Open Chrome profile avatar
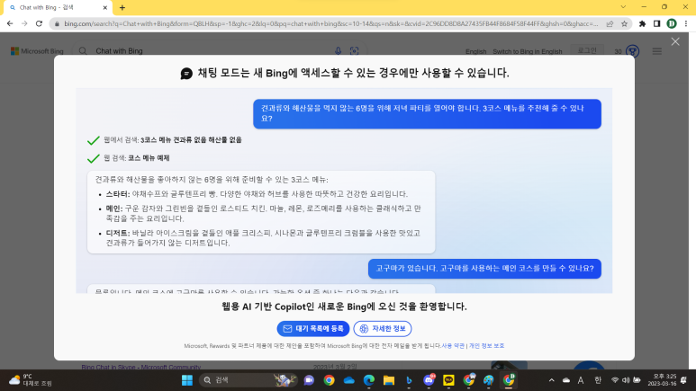 point(672,23)
